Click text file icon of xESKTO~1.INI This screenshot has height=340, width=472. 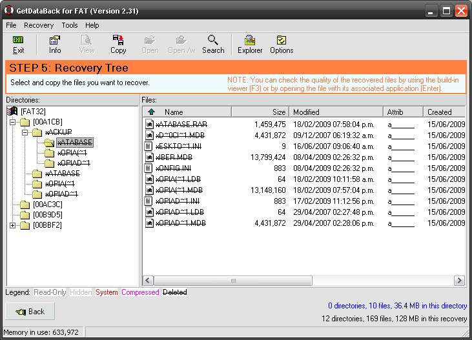tap(149, 146)
